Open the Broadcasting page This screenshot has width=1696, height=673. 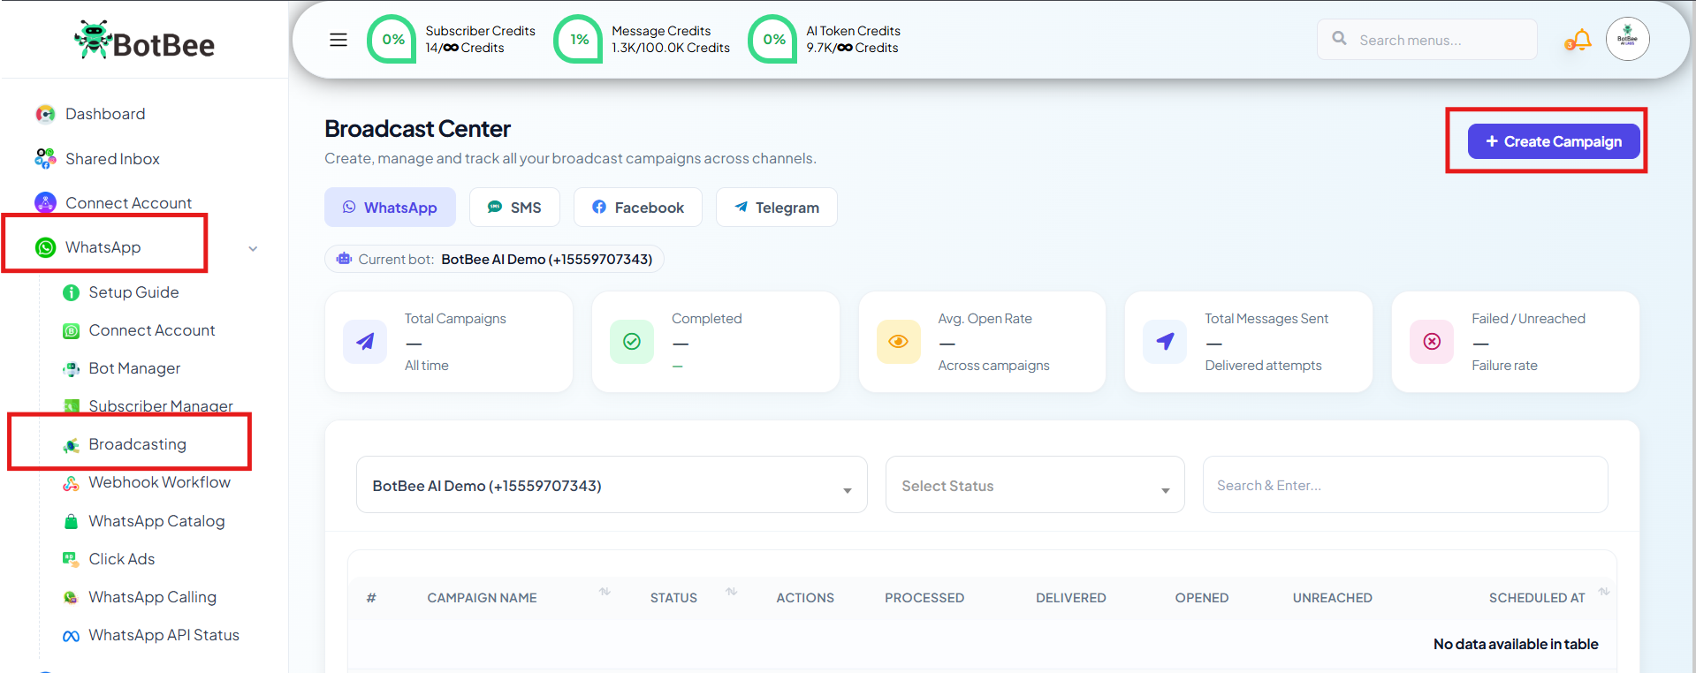coord(137,444)
